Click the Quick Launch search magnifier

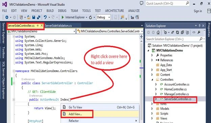pyautogui.click(x=187, y=3)
